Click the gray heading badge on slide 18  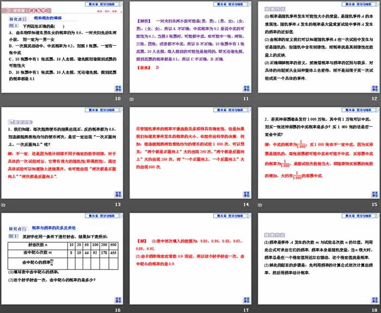[274, 235]
